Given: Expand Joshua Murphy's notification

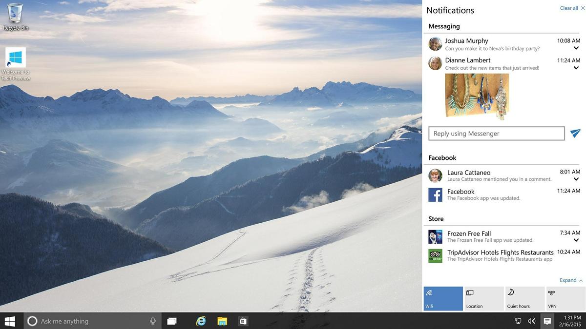Looking at the screenshot, I should (x=575, y=48).
